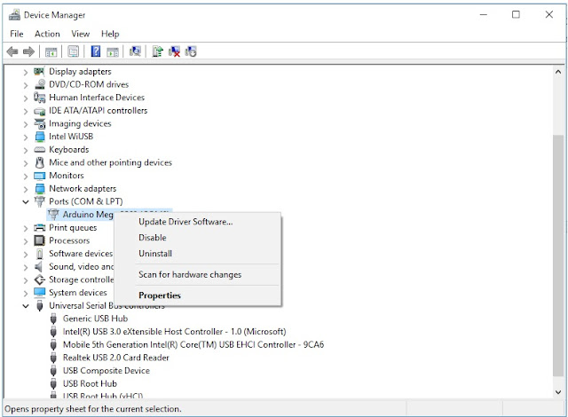Select the USB Root Hub entry below USB Composite Device

coord(90,383)
